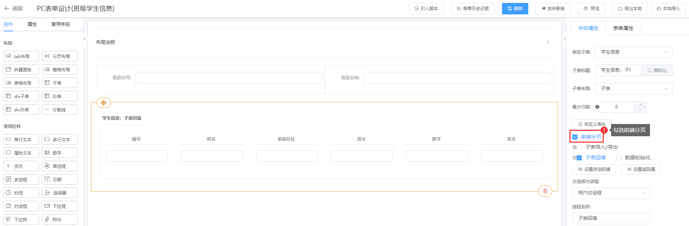Add a 选择器 control
The height and width of the screenshot is (226, 689).
tap(60, 193)
